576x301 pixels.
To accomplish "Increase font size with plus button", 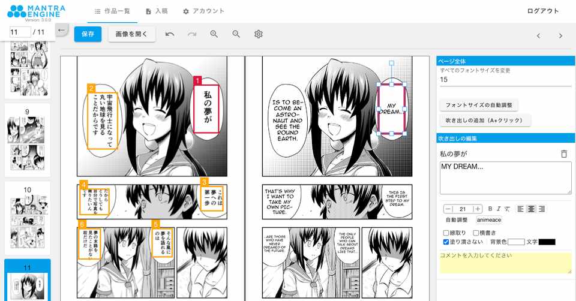I will (478, 209).
